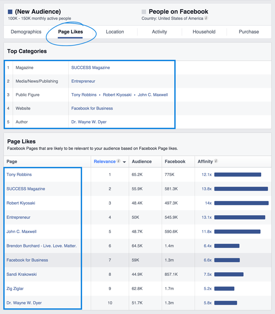Click the Page column header

(x=12, y=161)
